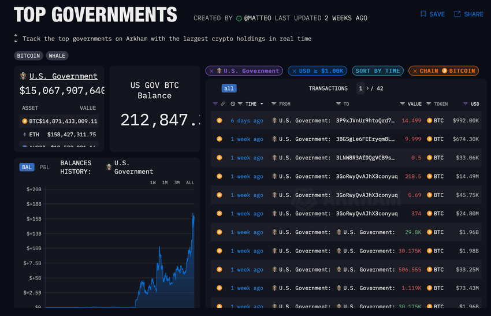Image resolution: width=491 pixels, height=316 pixels.
Task: Click the Bitcoin icon in BTC asset row
Action: click(24, 121)
